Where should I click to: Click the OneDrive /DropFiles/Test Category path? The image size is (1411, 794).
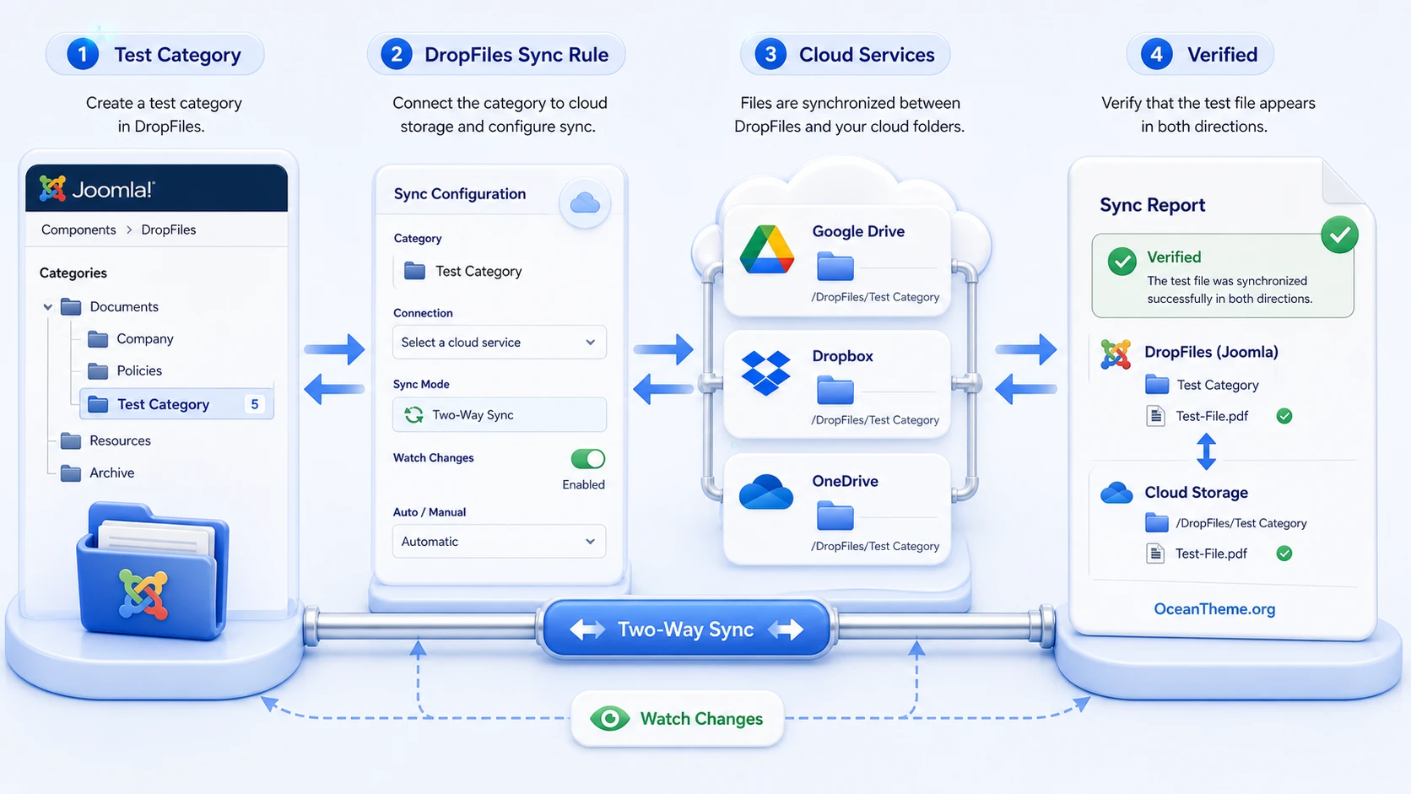tap(875, 546)
